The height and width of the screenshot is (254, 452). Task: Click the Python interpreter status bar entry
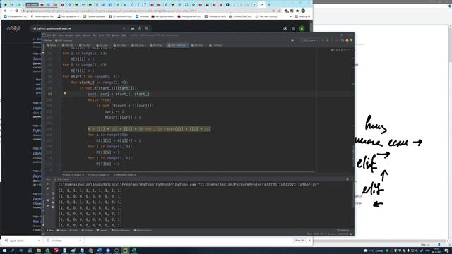pyautogui.click(x=343, y=234)
